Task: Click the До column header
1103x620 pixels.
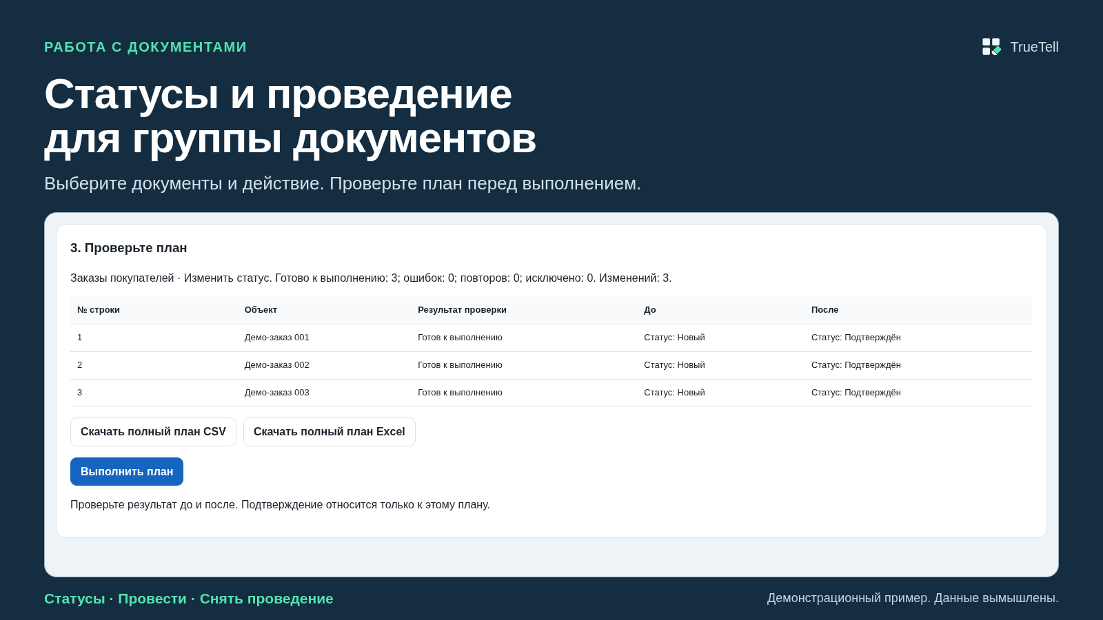Action: [650, 310]
